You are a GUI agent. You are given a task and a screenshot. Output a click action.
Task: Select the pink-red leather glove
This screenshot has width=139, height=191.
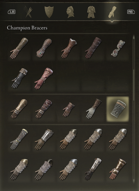tap(44, 78)
